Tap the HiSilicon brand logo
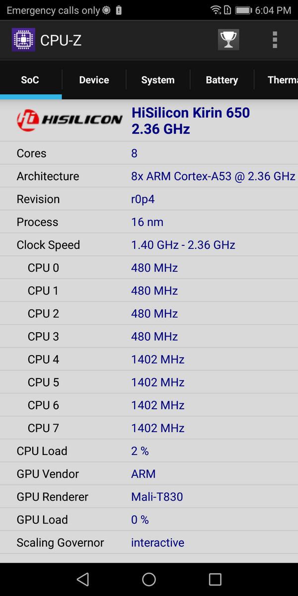 [69, 120]
